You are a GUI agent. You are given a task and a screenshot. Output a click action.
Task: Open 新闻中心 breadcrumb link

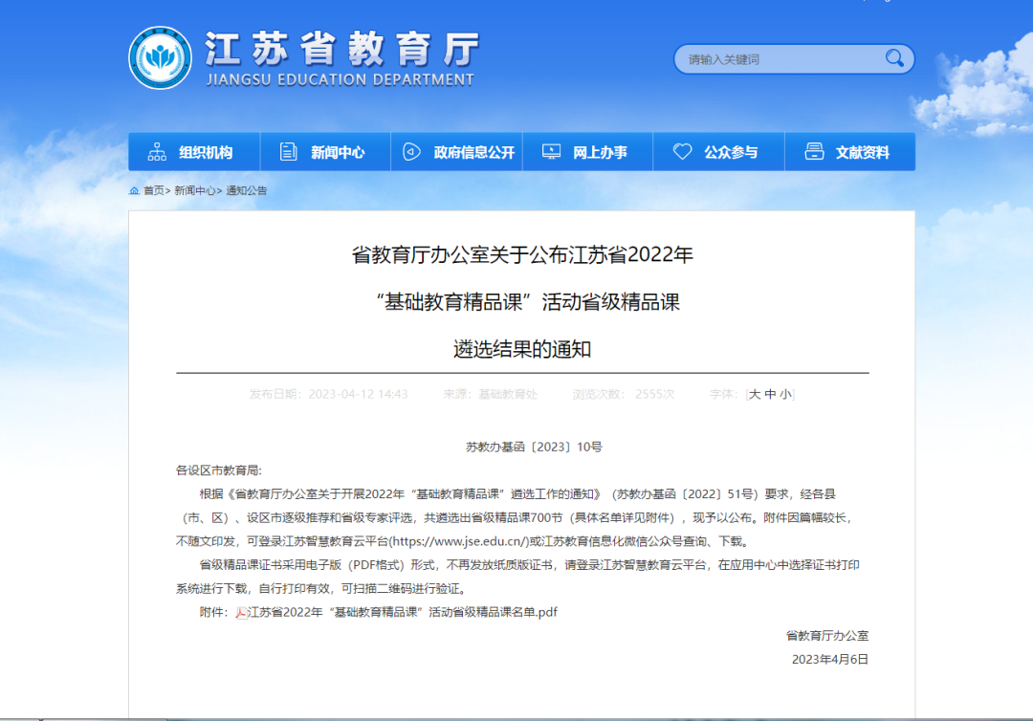coord(195,190)
